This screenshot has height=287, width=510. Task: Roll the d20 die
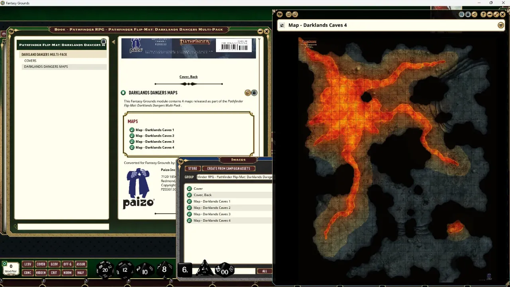(x=105, y=270)
